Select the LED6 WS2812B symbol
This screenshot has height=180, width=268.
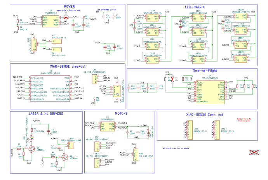pos(198,17)
